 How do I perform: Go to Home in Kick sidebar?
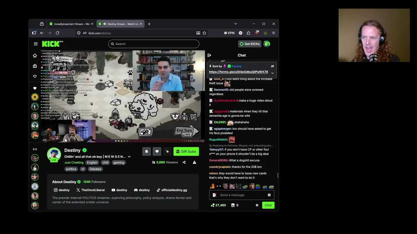[x=35, y=56]
